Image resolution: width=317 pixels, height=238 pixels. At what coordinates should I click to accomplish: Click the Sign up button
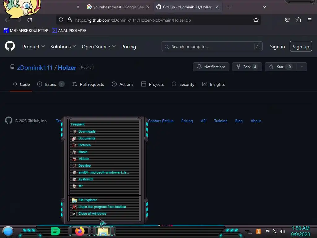301,46
